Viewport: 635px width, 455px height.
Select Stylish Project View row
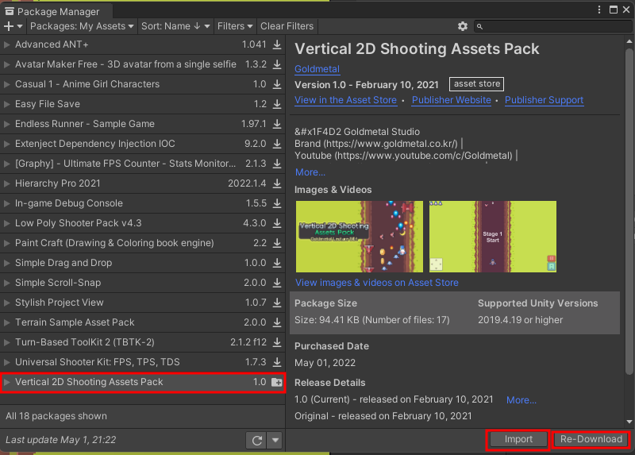pyautogui.click(x=143, y=303)
